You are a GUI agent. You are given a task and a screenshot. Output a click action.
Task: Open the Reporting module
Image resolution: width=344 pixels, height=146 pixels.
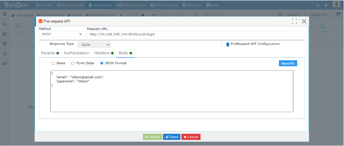192,5
